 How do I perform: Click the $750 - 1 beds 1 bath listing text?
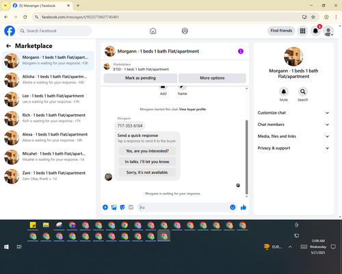141,69
